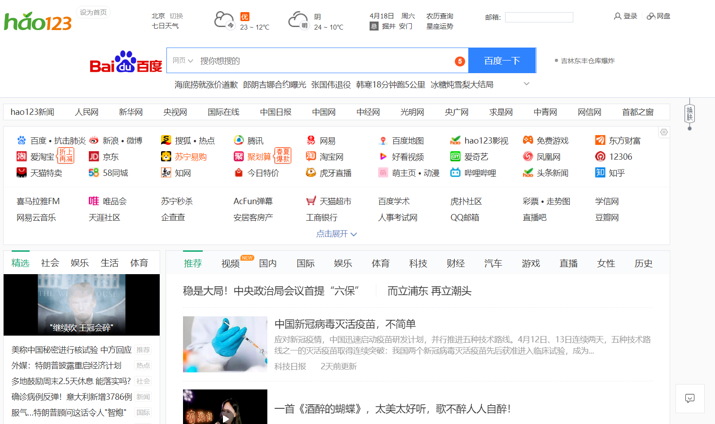Expand hot search terms chevron
The width and height of the screenshot is (715, 424).
click(527, 84)
